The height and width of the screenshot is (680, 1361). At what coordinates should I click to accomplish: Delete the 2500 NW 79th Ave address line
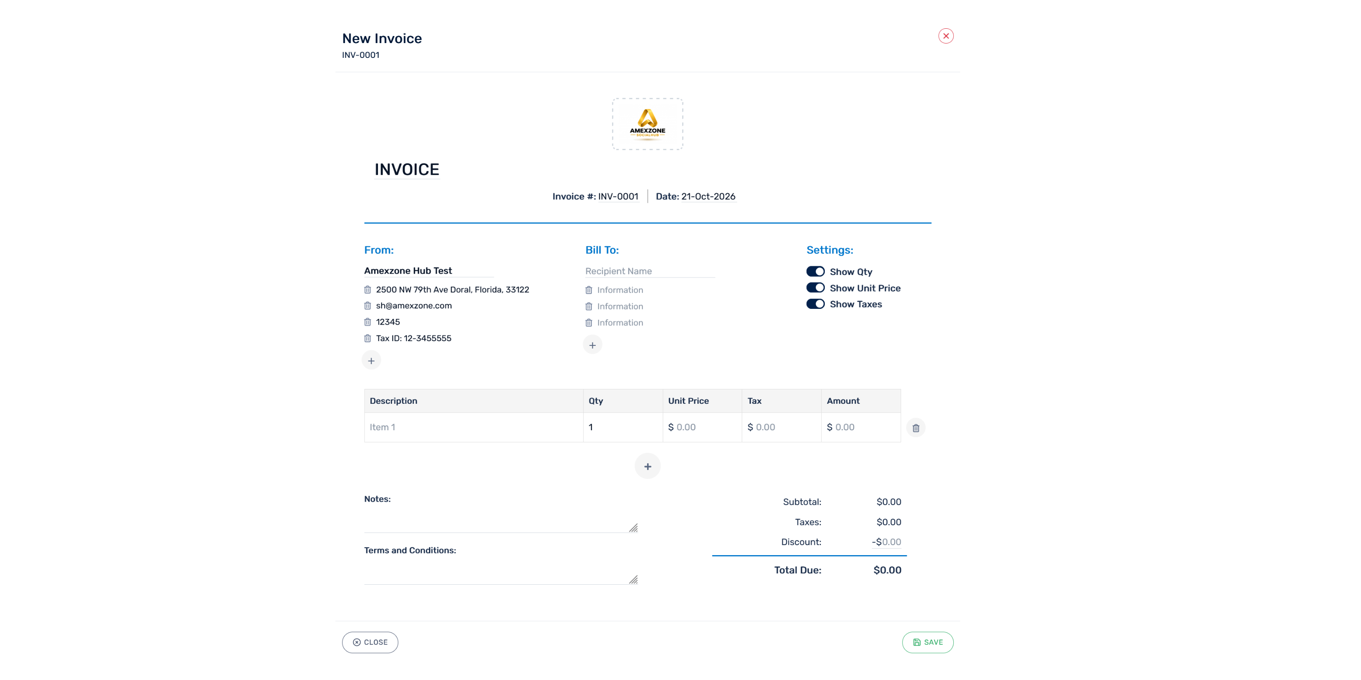(x=368, y=289)
